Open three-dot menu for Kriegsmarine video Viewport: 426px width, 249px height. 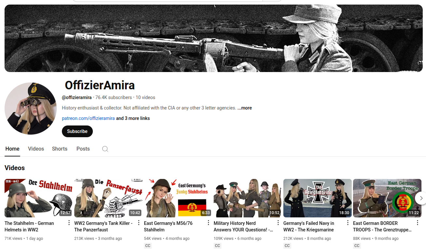click(348, 223)
